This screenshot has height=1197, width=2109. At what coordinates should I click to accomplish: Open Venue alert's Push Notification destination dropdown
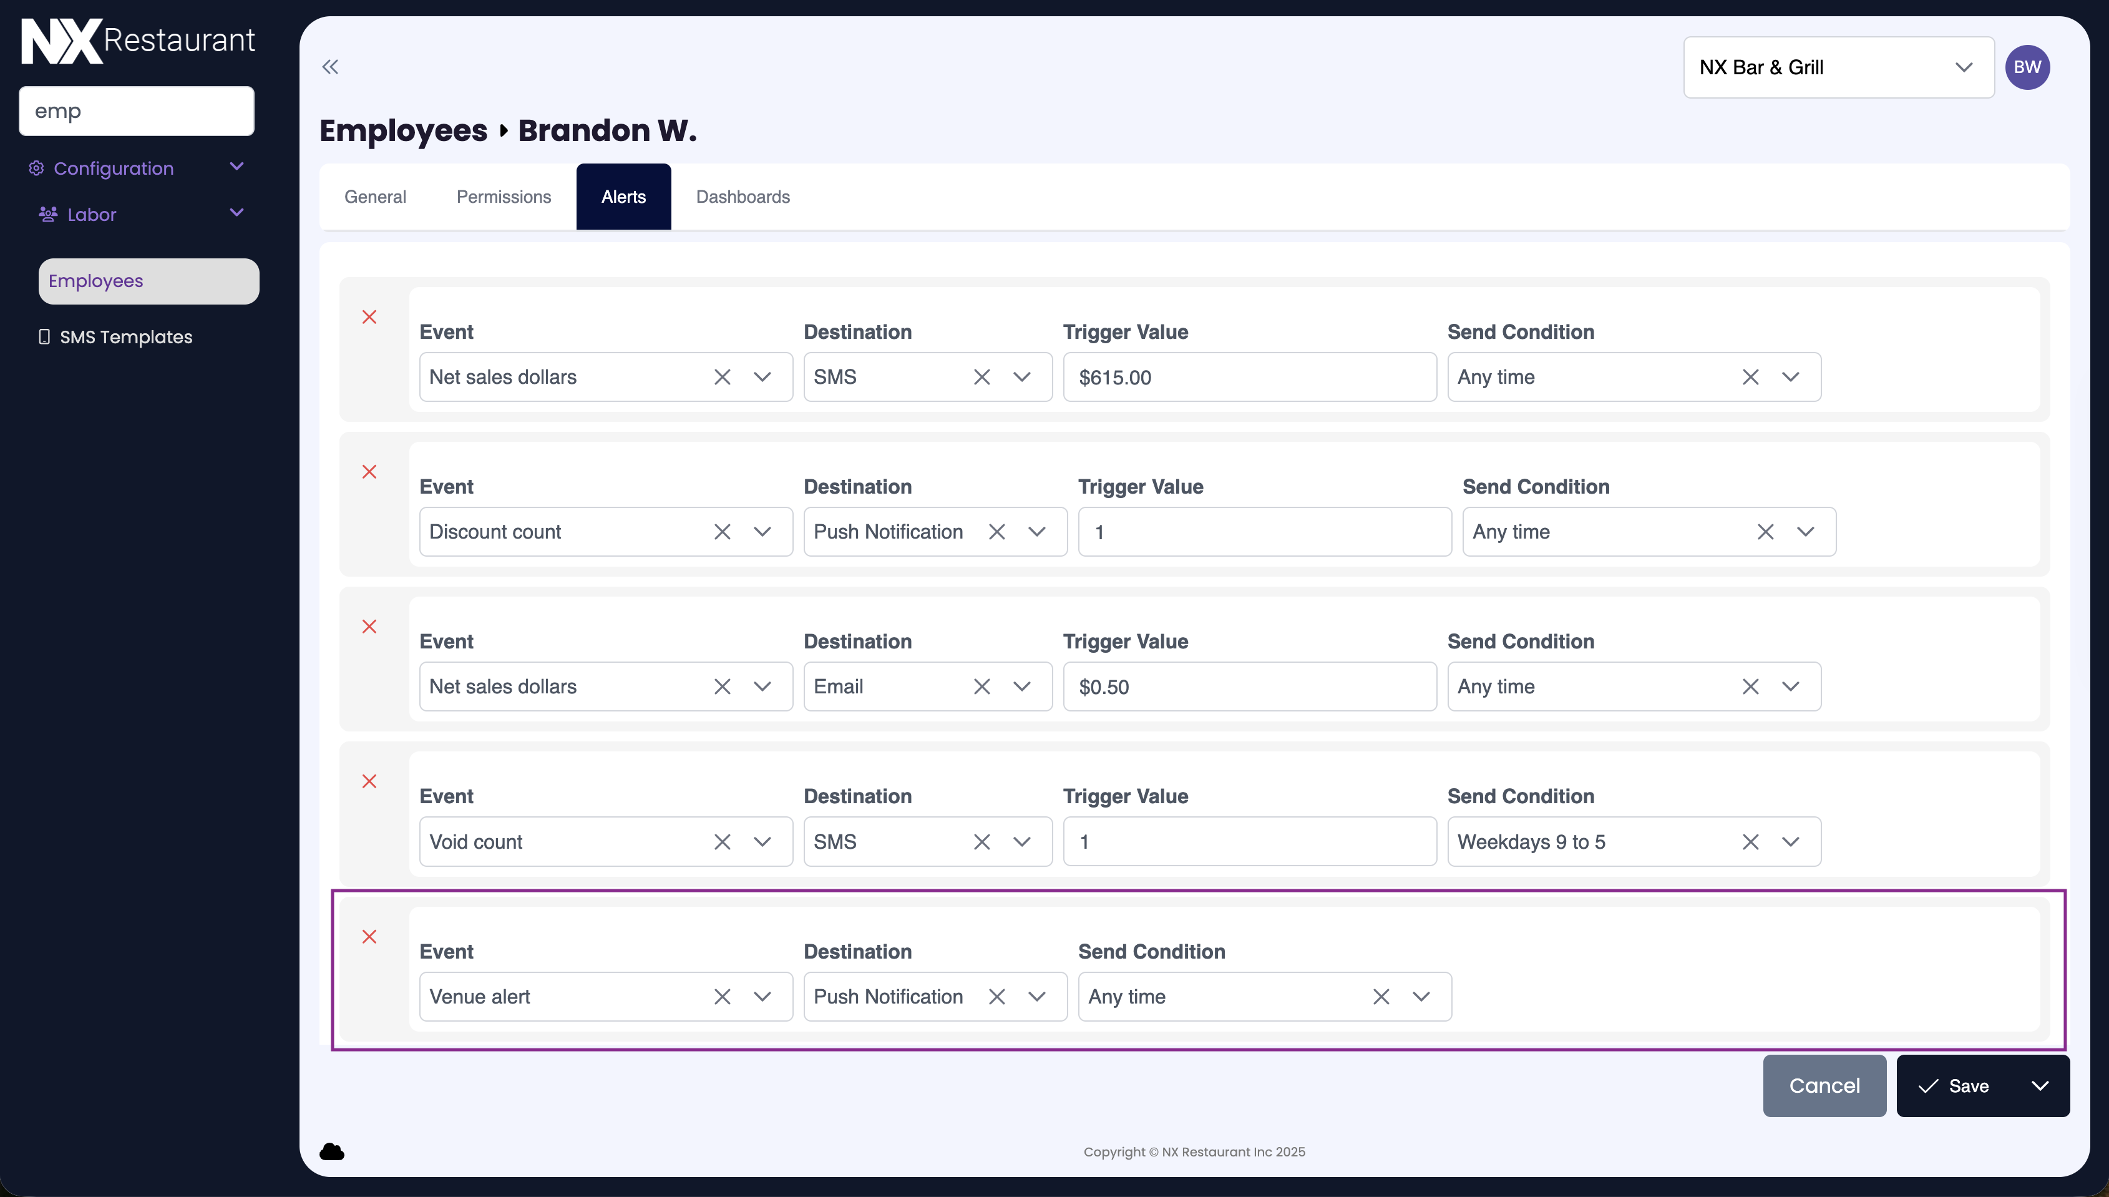pyautogui.click(x=1036, y=997)
